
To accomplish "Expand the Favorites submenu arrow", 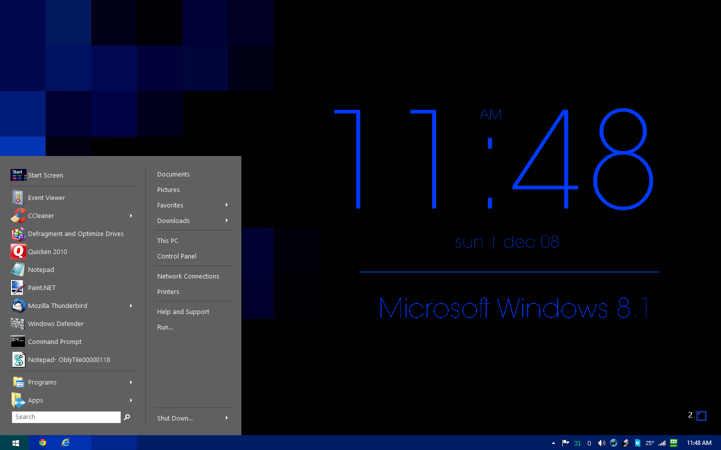I will (227, 205).
